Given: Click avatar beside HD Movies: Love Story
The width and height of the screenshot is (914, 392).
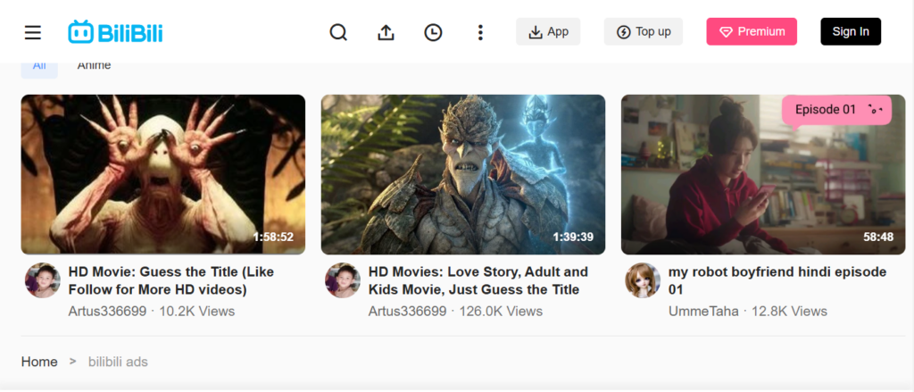Looking at the screenshot, I should (x=342, y=280).
